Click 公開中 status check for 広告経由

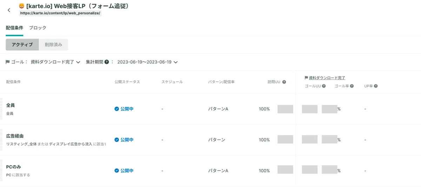(x=117, y=140)
